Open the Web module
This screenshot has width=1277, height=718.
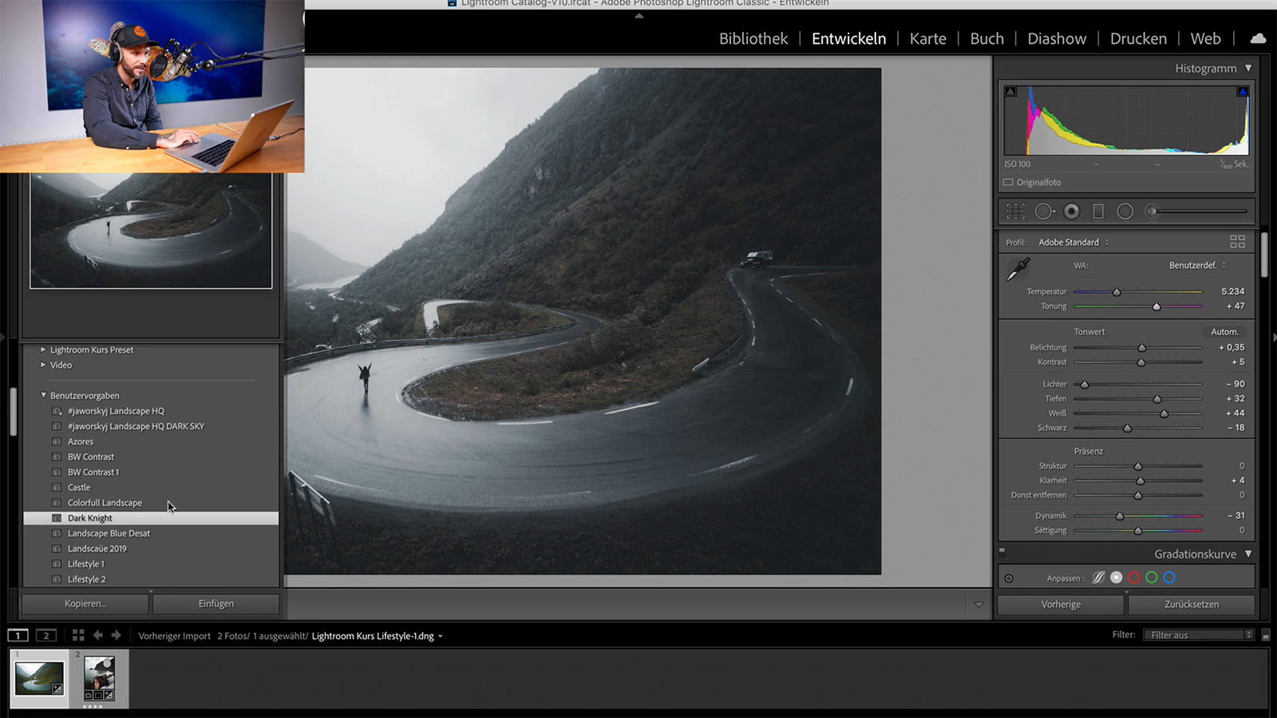1205,38
